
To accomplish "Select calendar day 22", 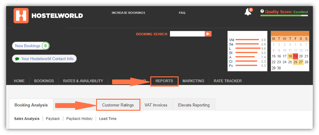I will [274, 62].
